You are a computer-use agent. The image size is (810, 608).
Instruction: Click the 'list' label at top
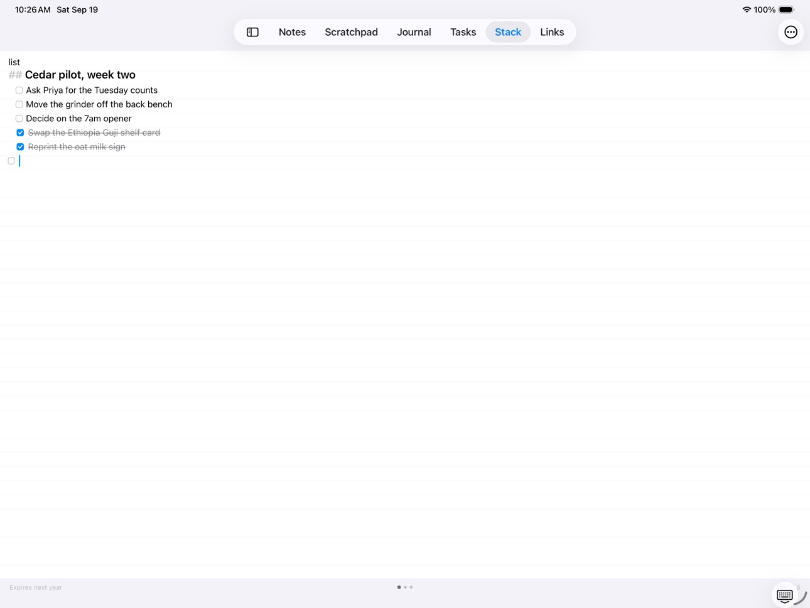tap(14, 62)
